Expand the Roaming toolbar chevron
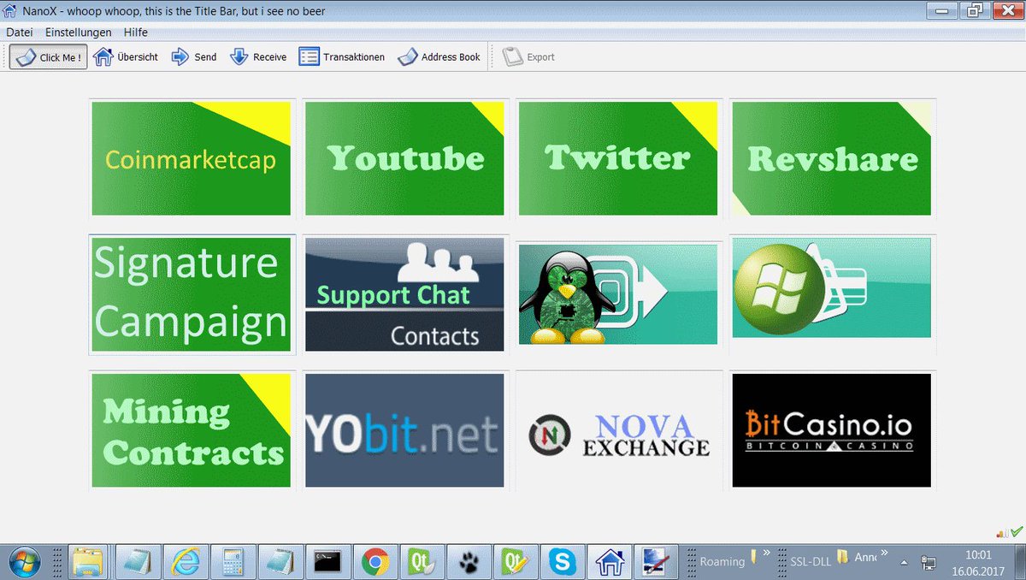 [x=767, y=553]
